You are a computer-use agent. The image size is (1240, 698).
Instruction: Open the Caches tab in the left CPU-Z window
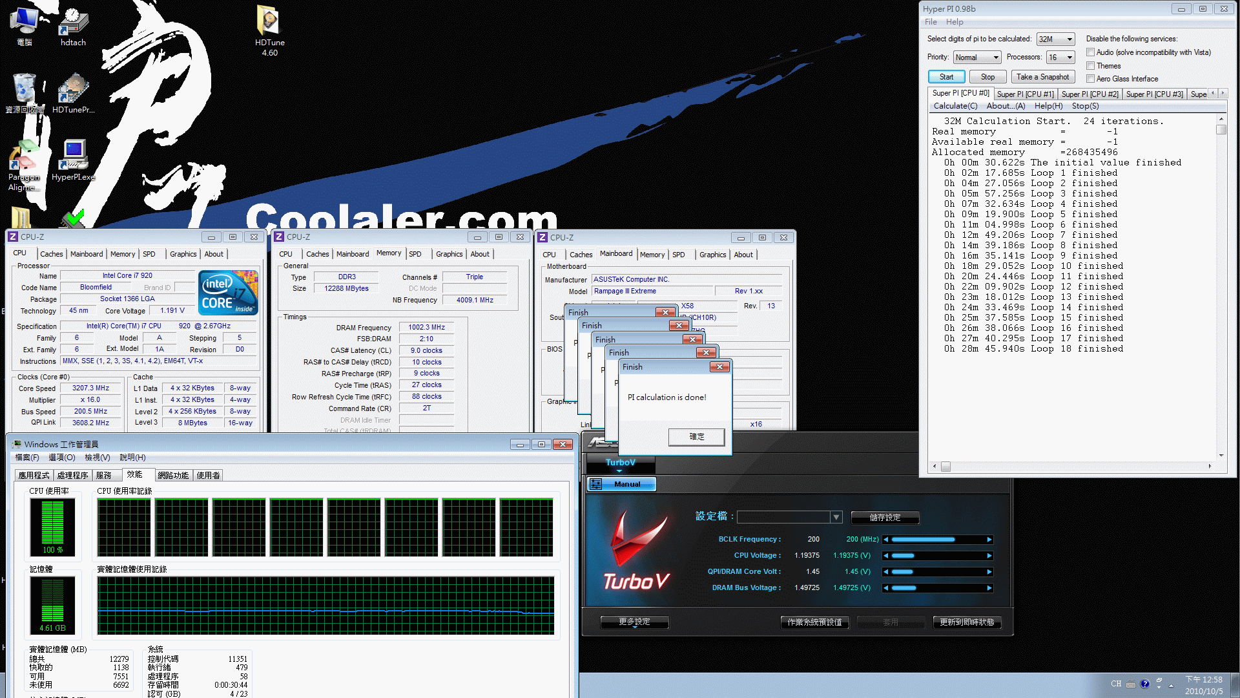(x=52, y=254)
